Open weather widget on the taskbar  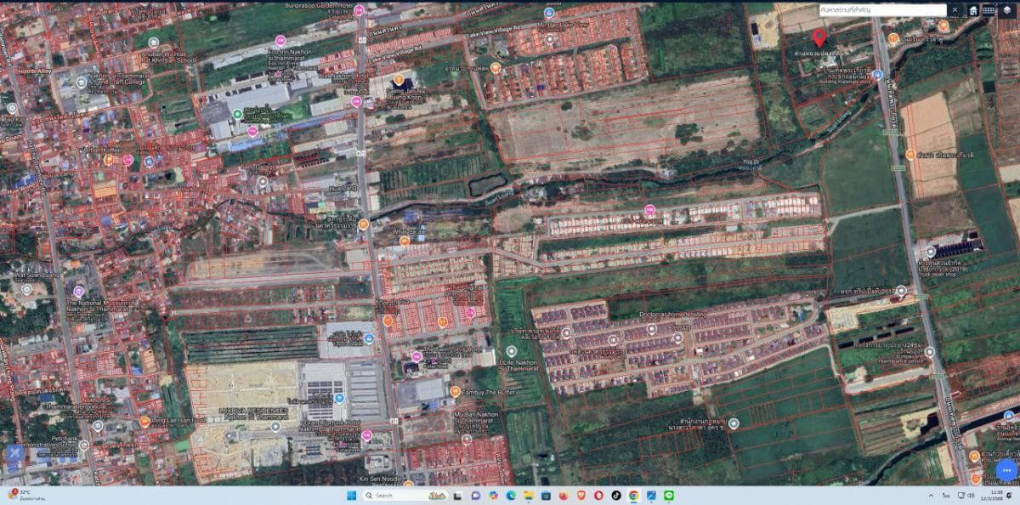point(25,495)
